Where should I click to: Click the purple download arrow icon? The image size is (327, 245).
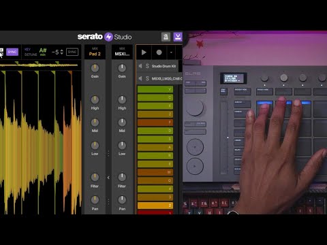click(178, 37)
